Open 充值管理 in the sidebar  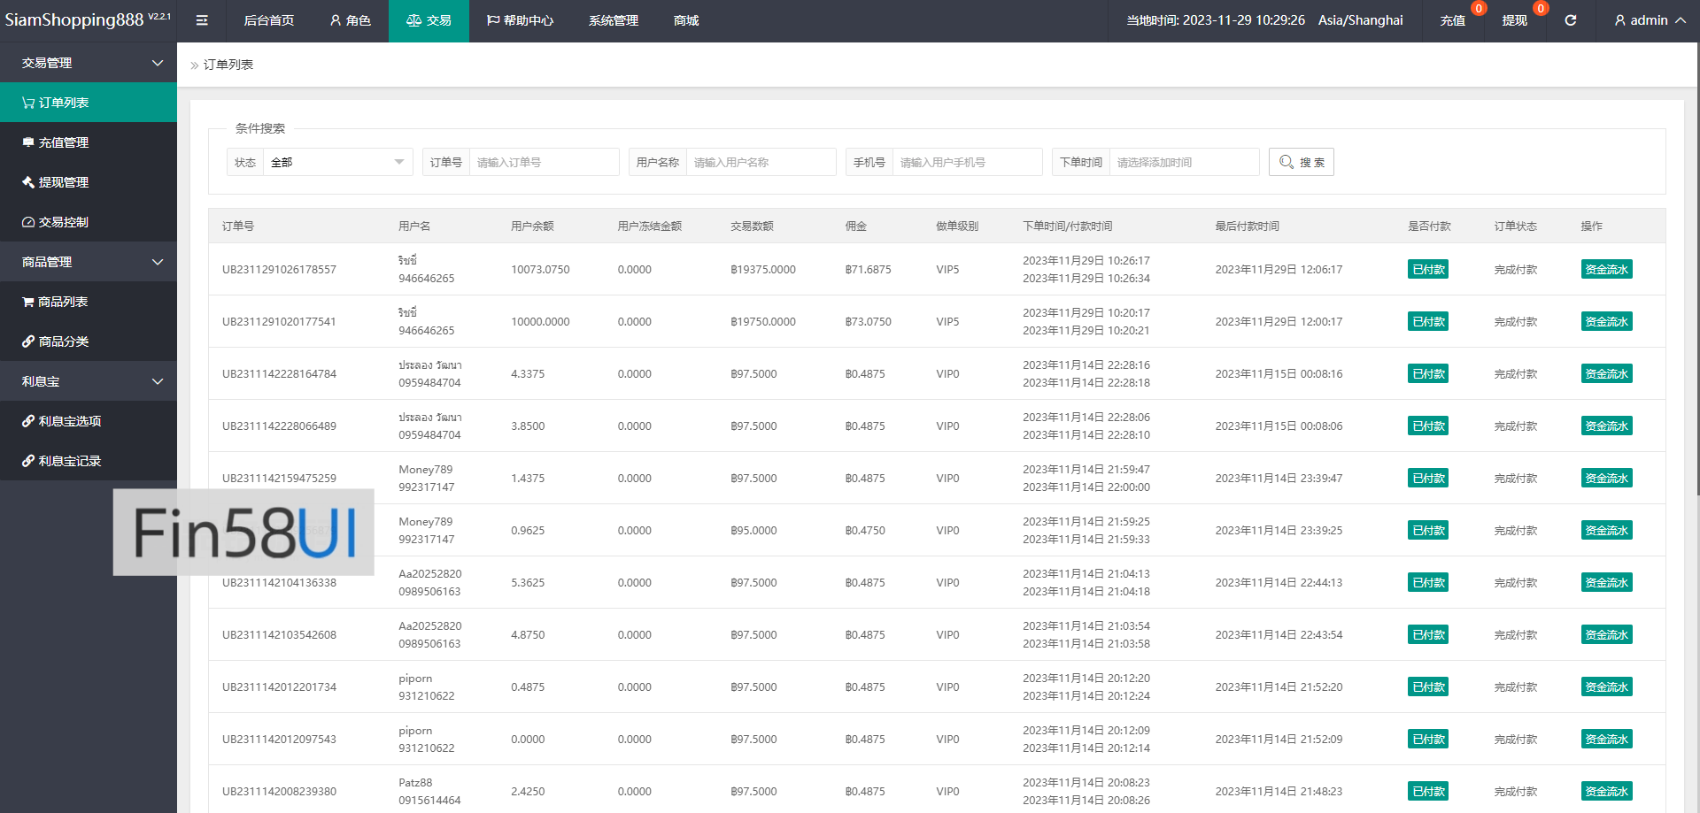point(63,142)
